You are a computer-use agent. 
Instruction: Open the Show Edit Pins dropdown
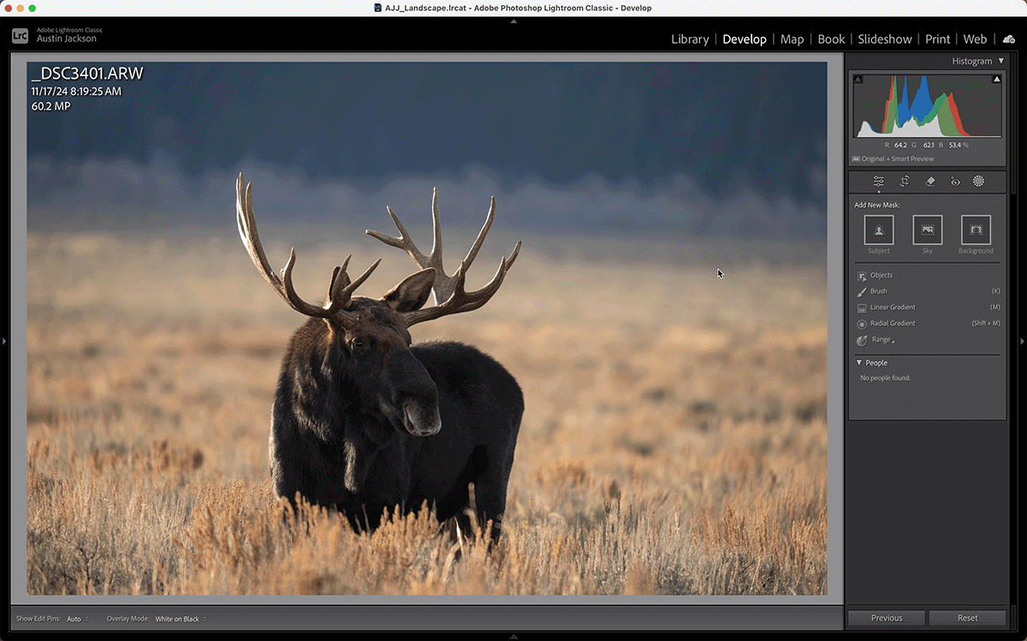tap(77, 619)
